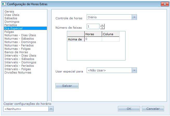Image resolution: width=170 pixels, height=116 pixels.
Task: Select Noturnas - Dias Úteis entry
Action: [20, 35]
